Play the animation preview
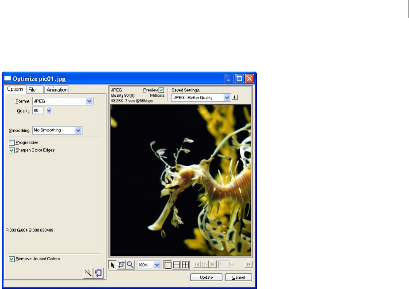This screenshot has width=409, height=289. (205, 265)
